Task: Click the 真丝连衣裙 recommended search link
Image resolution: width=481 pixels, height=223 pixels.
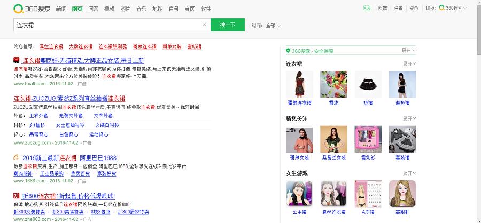Action: pyautogui.click(x=51, y=46)
